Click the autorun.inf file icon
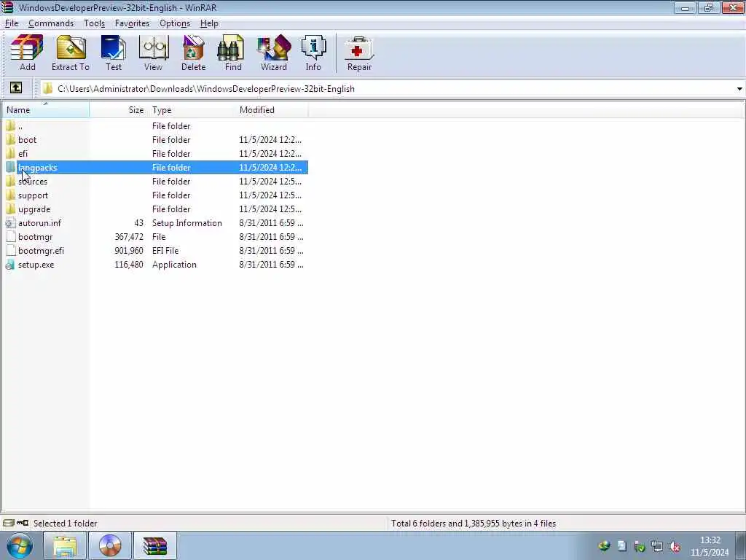Screen dimensions: 746x560 (10, 223)
